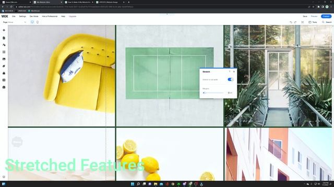The image size is (334, 187).
Task: Click the Save button
Action: pyautogui.click(x=305, y=16)
